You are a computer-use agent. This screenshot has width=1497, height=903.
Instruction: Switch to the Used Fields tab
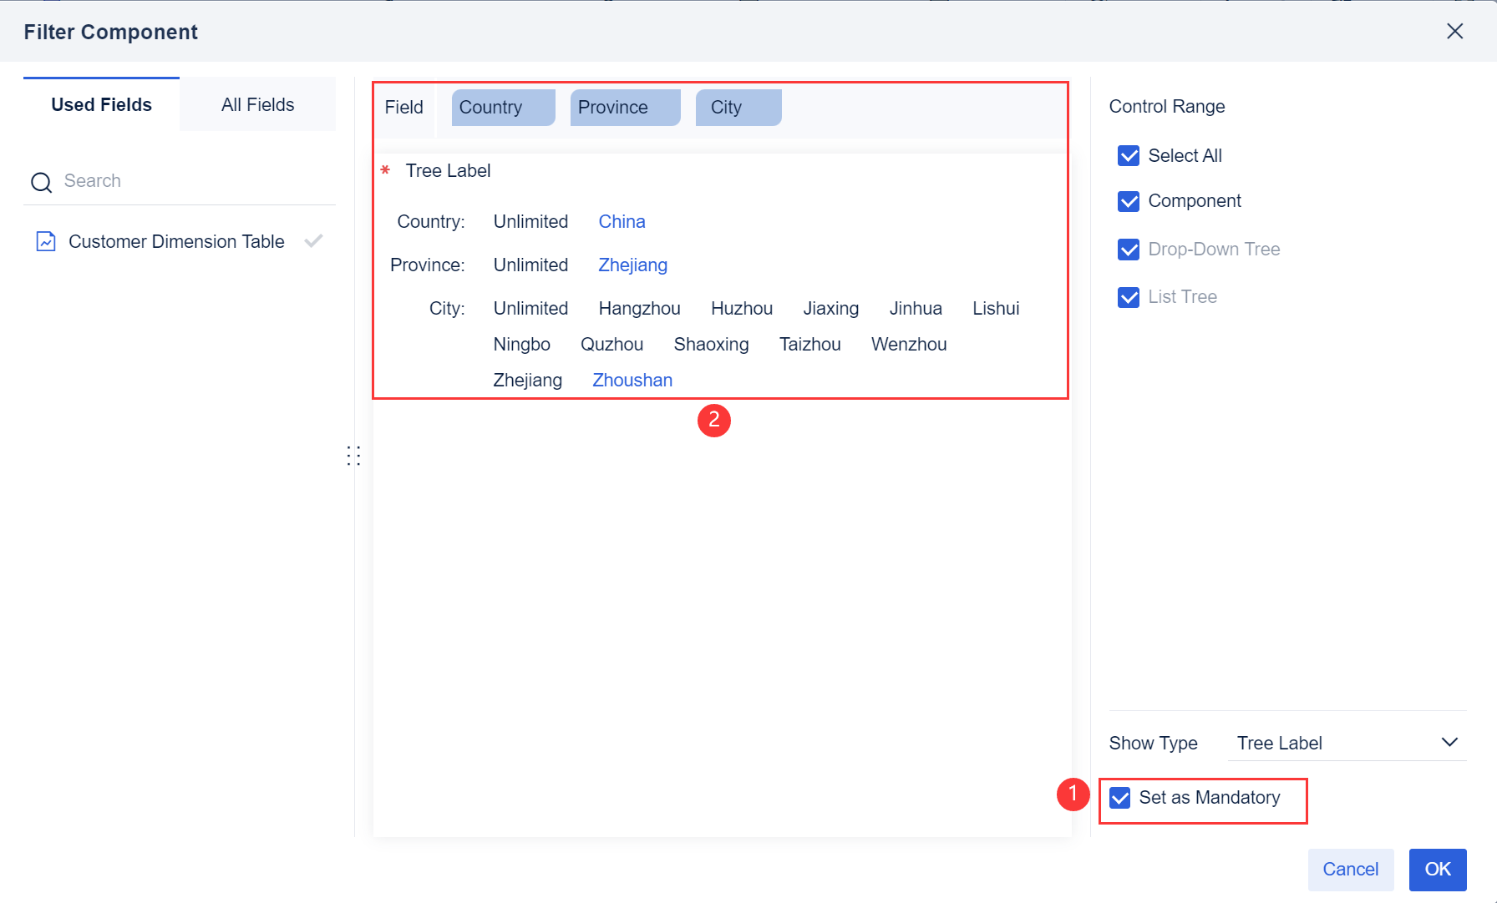[101, 104]
